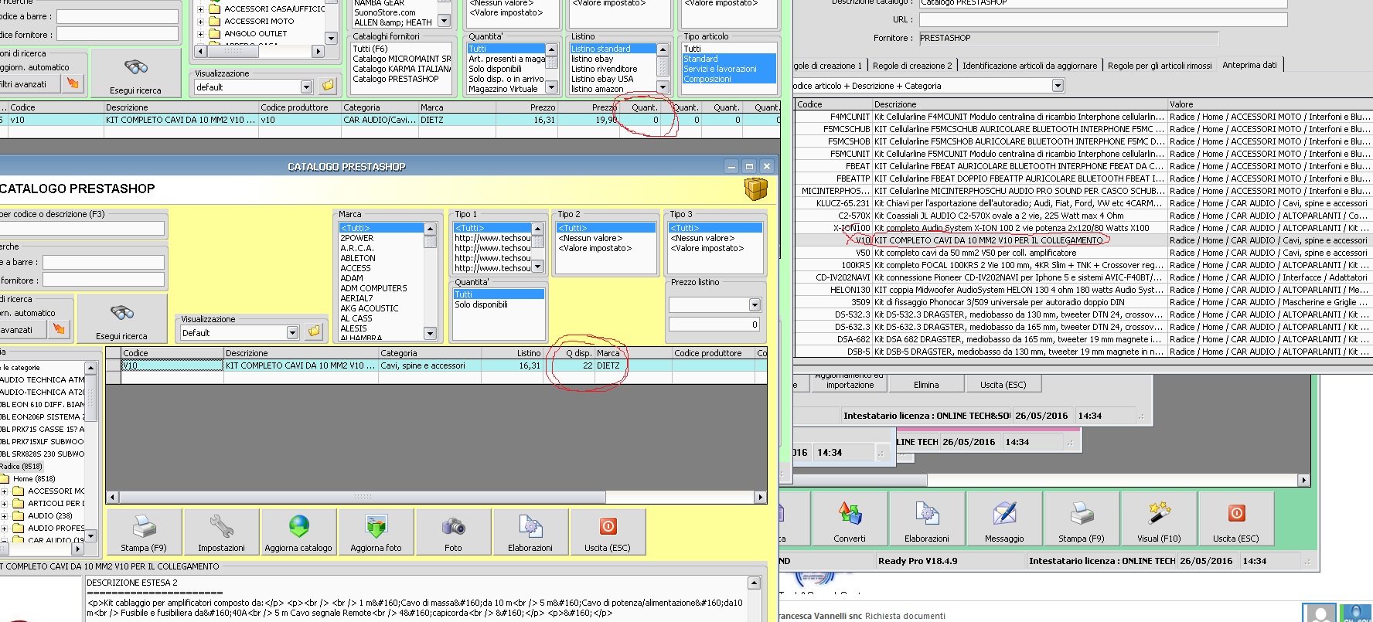Click the Prezzo listino numeric field showing 0
This screenshot has height=622, width=1373.
click(x=714, y=325)
